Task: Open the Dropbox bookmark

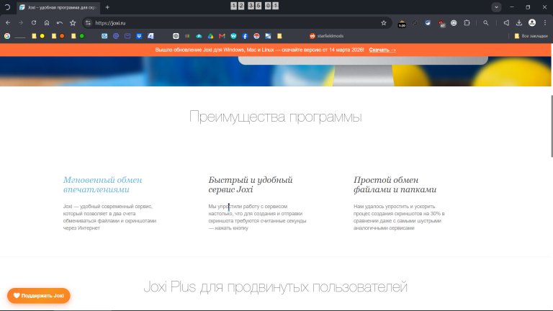Action: (x=139, y=36)
